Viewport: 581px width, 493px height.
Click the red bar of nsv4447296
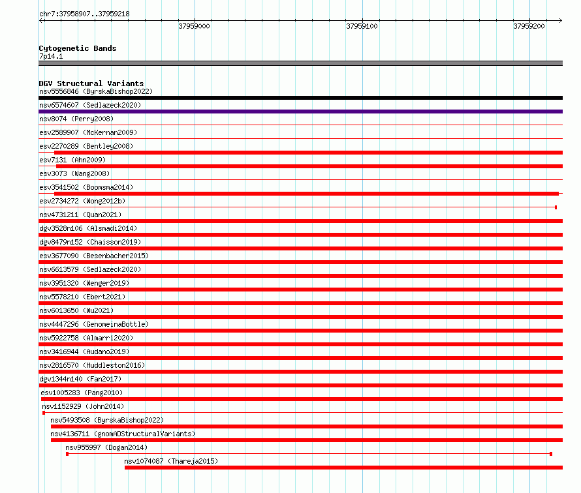click(x=300, y=331)
